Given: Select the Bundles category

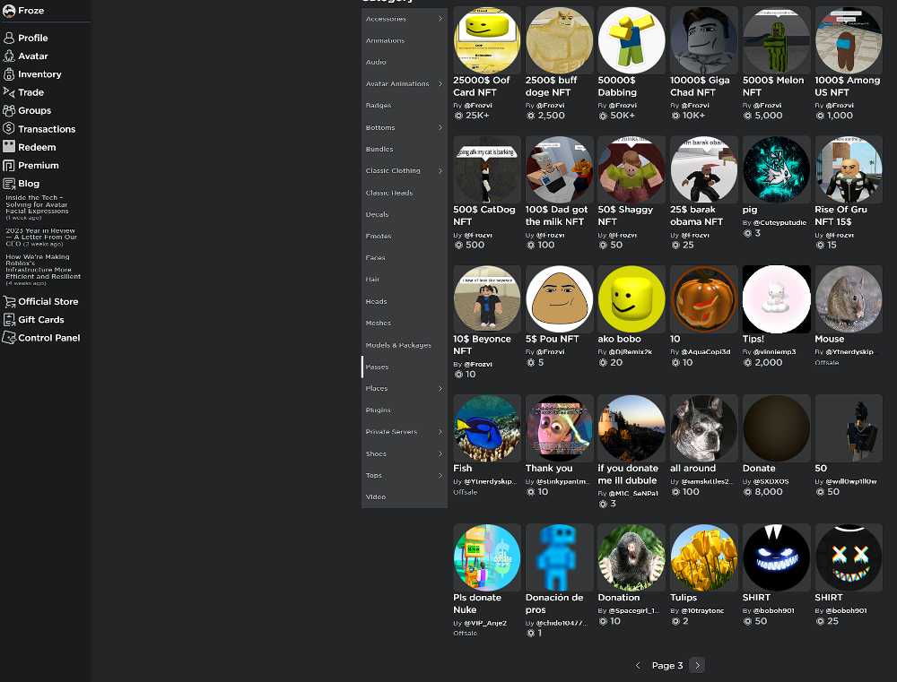Looking at the screenshot, I should tap(379, 150).
